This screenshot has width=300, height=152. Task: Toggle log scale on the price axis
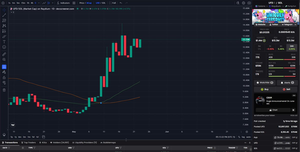pyautogui.click(x=243, y=137)
